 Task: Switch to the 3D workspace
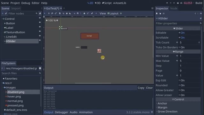(98, 3)
